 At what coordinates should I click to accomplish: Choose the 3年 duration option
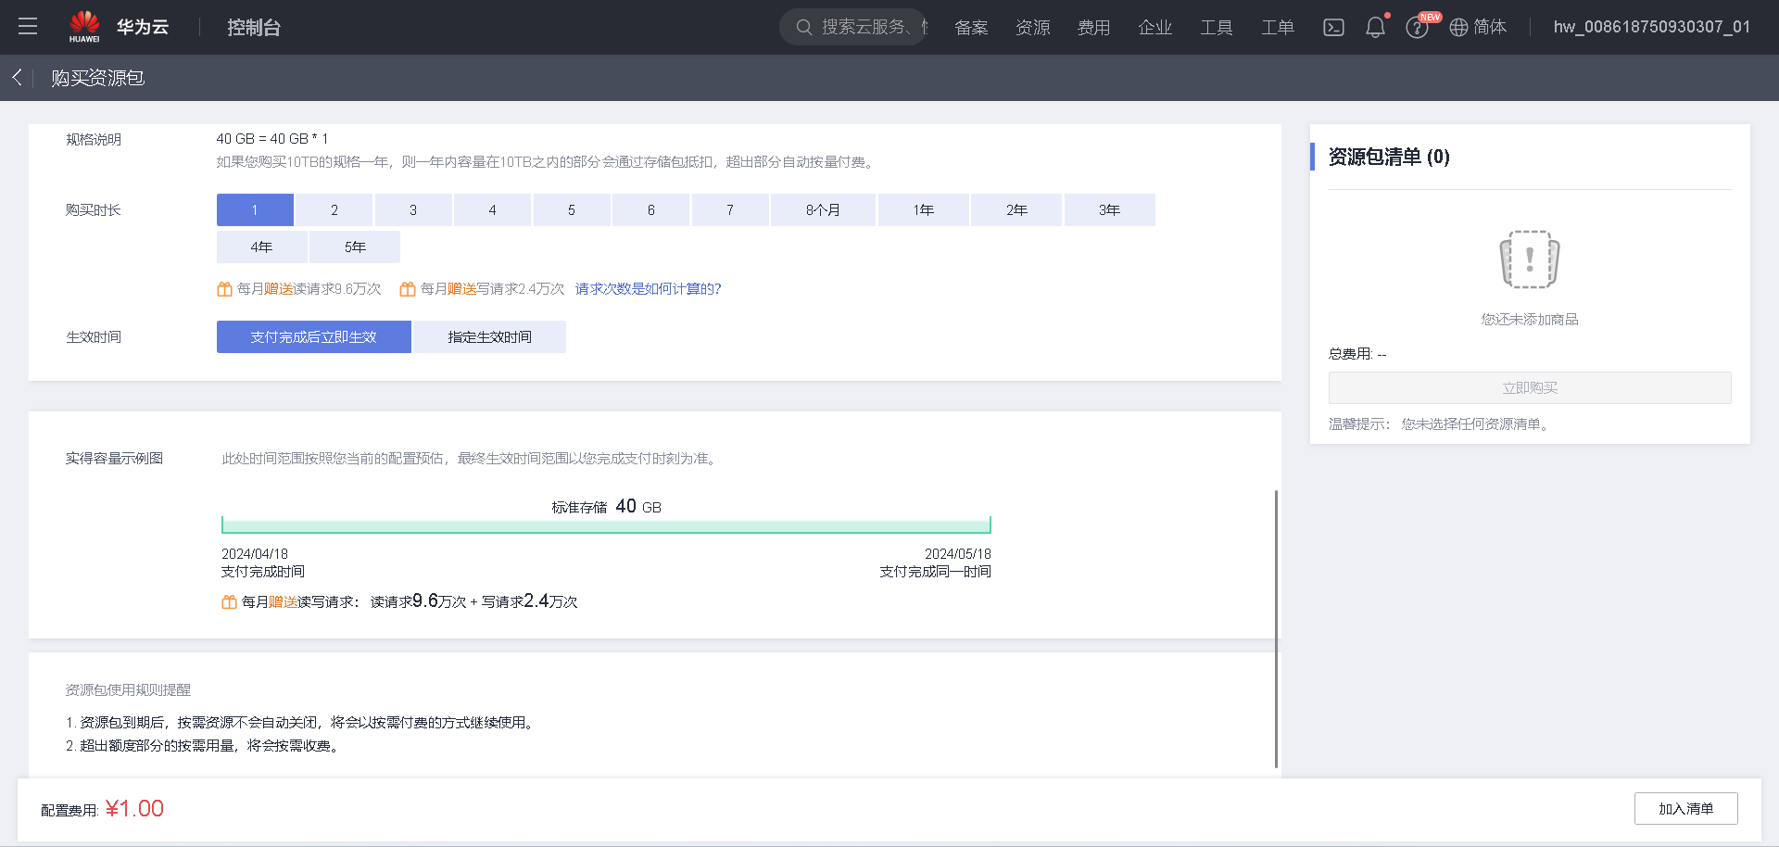click(x=1109, y=209)
